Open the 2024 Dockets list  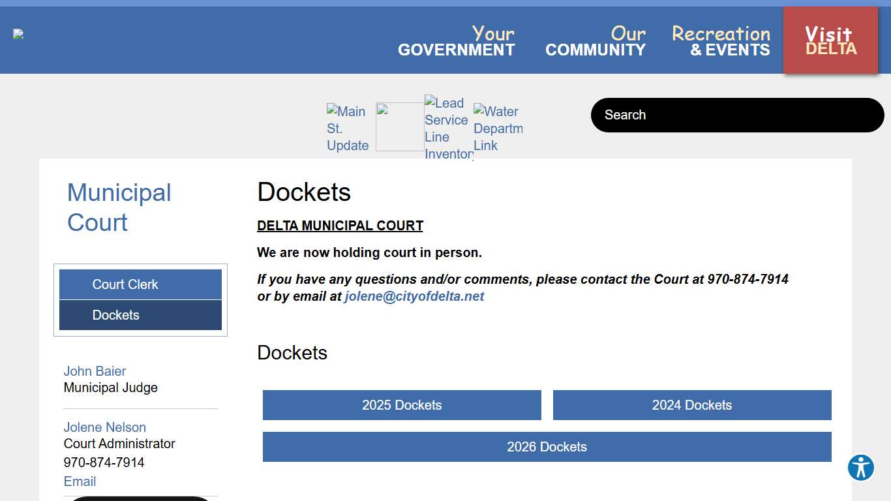pyautogui.click(x=691, y=405)
